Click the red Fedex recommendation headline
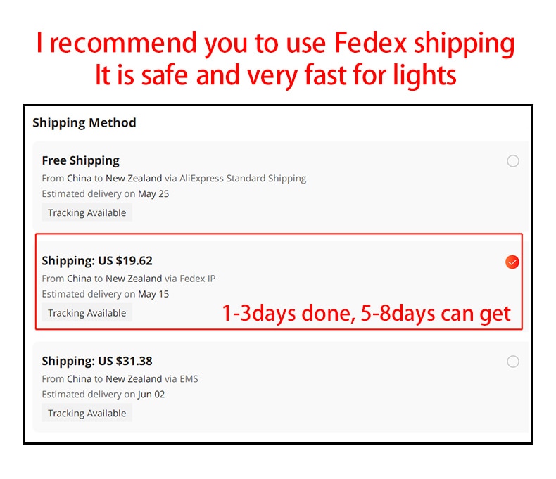 tap(275, 44)
